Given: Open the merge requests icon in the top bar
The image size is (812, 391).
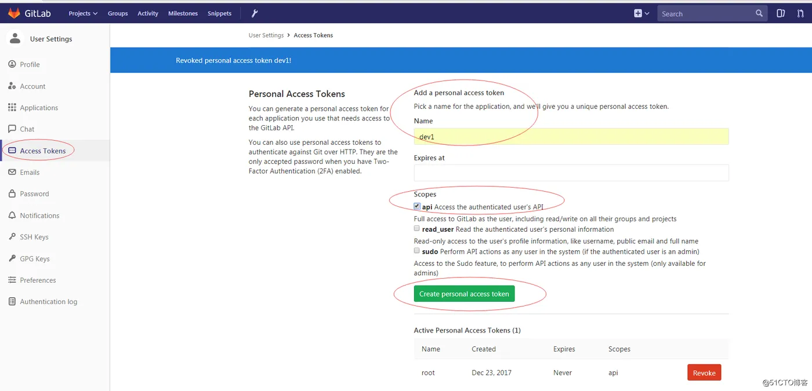Looking at the screenshot, I should (x=801, y=13).
